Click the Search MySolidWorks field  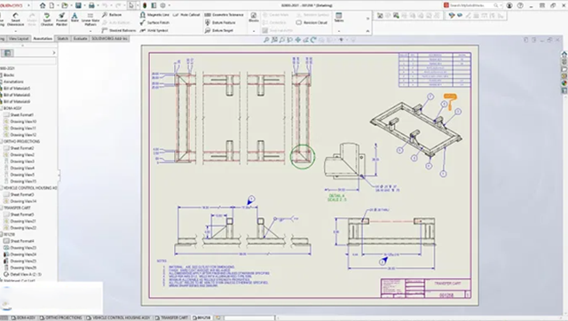tap(473, 5)
